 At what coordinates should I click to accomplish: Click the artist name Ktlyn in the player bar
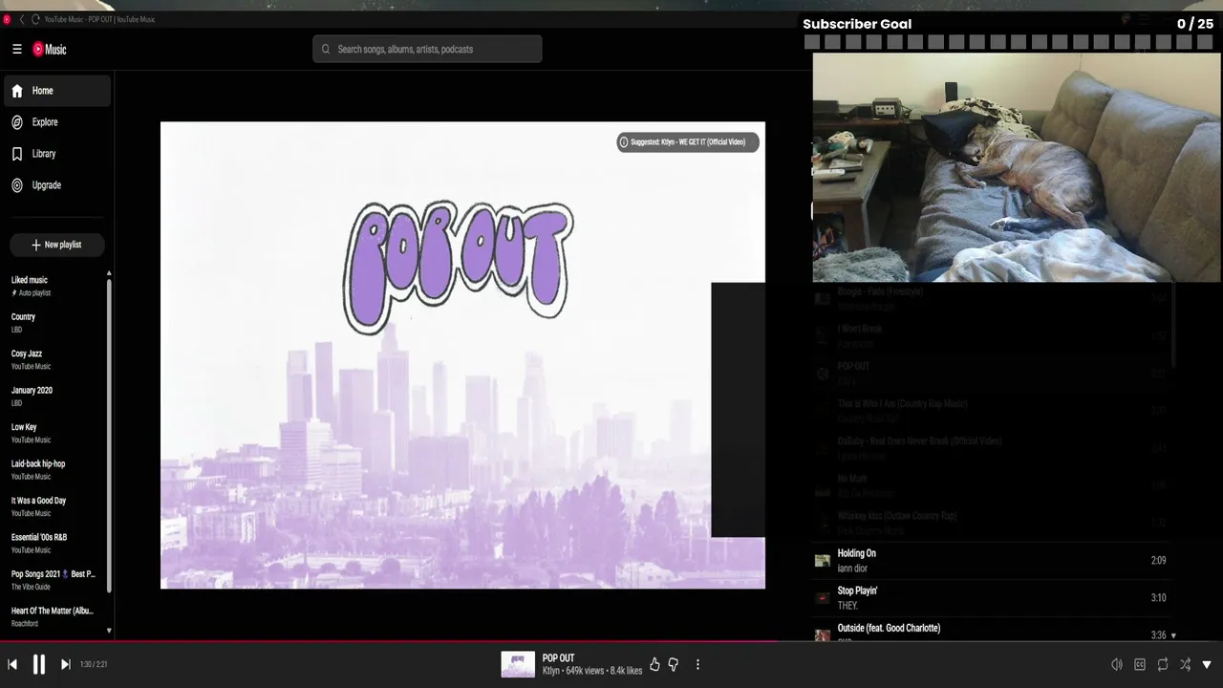[551, 671]
